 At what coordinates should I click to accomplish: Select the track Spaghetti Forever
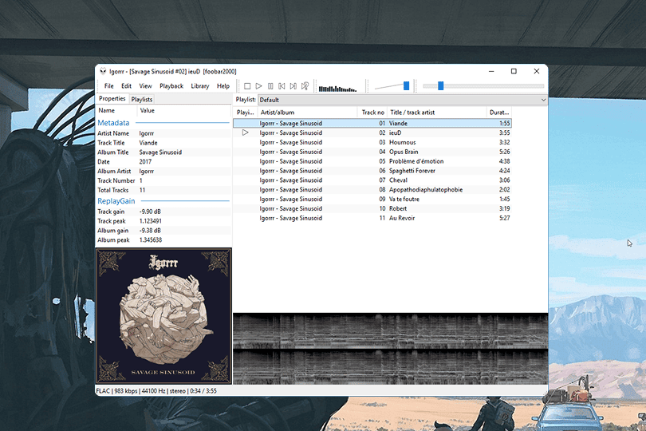tap(413, 171)
